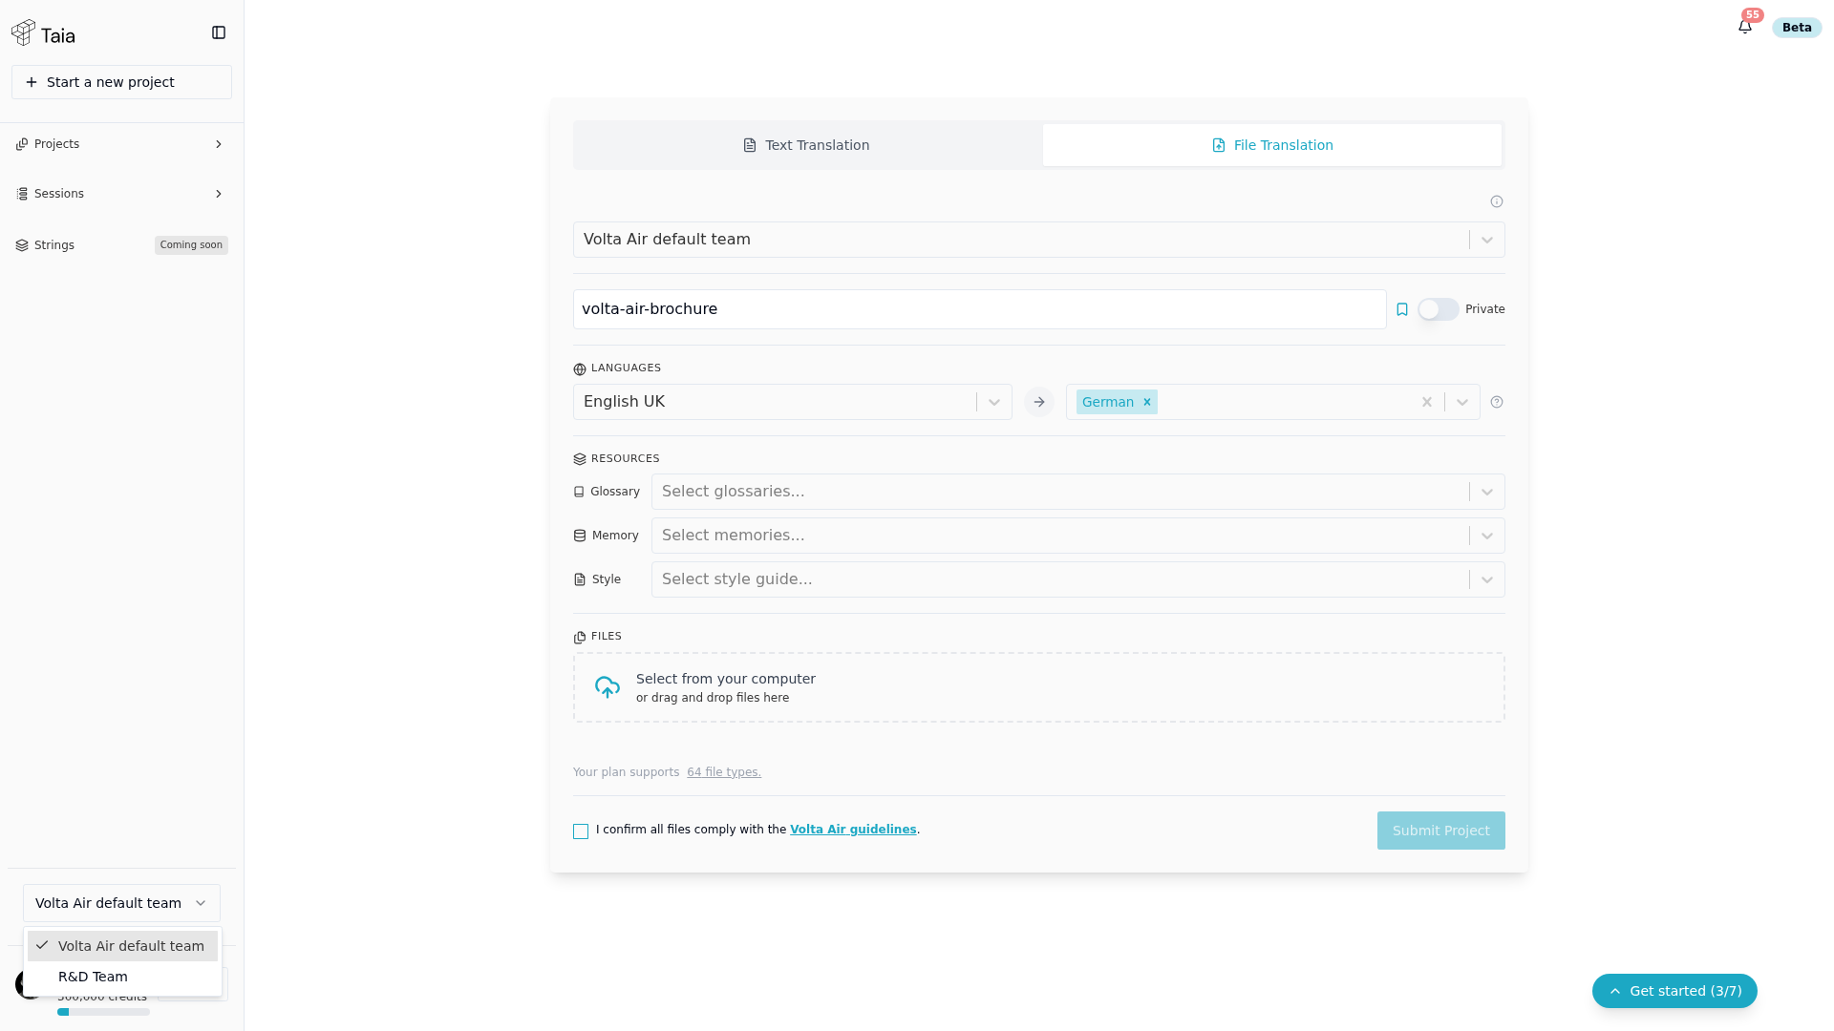Open the Select style guide dropdown
Viewport: 1834px width, 1031px height.
(x=1078, y=579)
